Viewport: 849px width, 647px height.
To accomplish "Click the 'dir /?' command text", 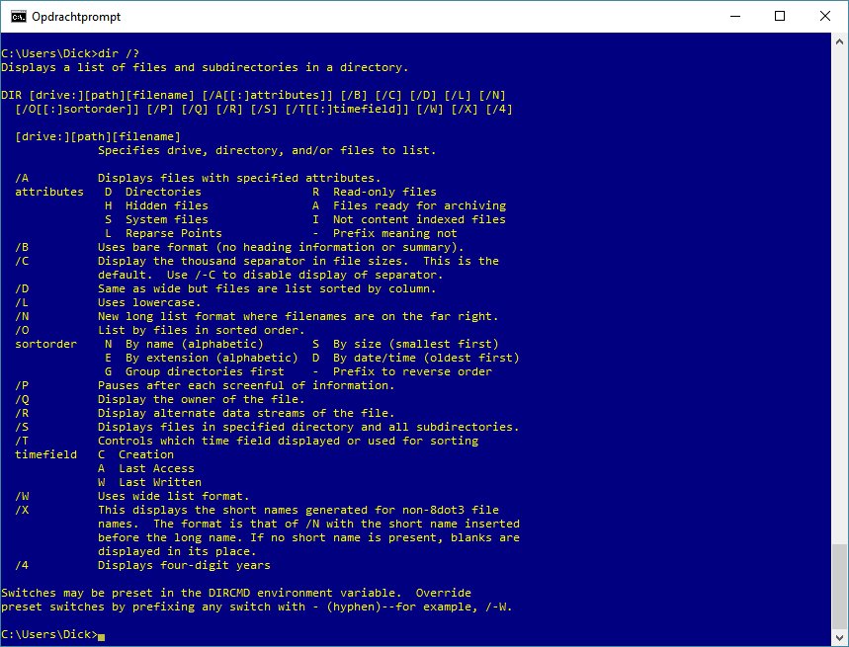I will [x=120, y=53].
